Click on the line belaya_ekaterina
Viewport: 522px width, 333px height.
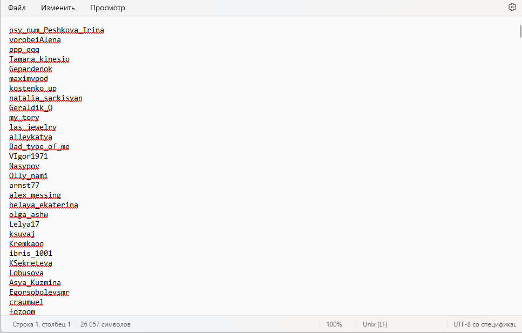[44, 205]
